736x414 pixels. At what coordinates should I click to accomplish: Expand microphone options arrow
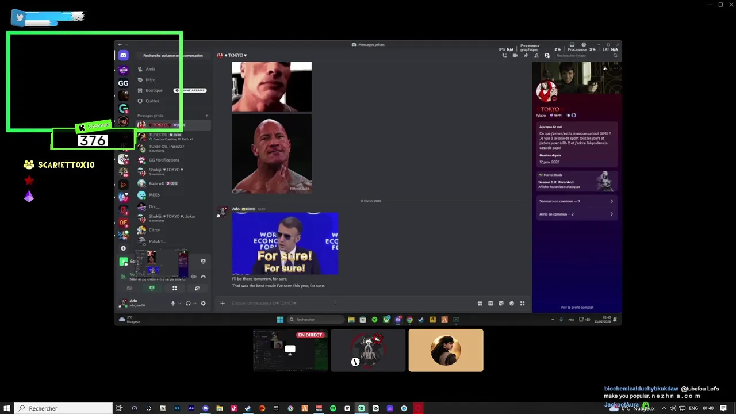click(x=179, y=303)
